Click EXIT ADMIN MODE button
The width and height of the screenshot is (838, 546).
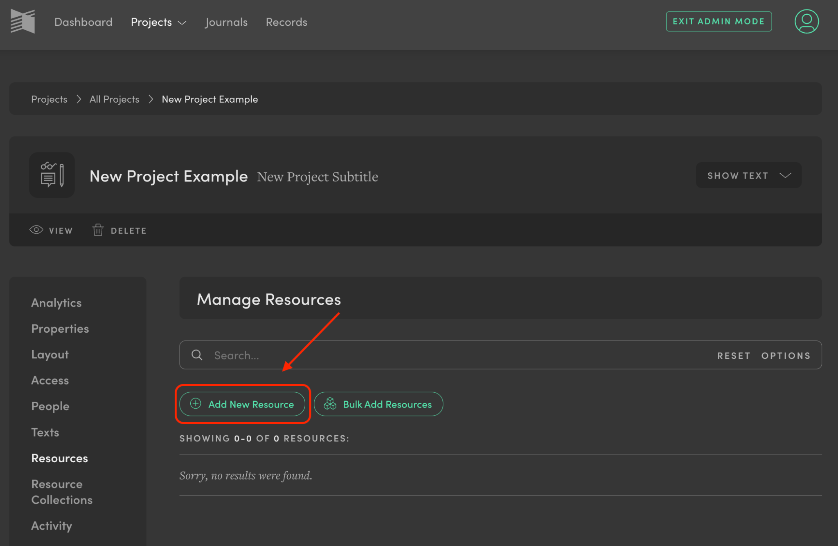point(719,21)
